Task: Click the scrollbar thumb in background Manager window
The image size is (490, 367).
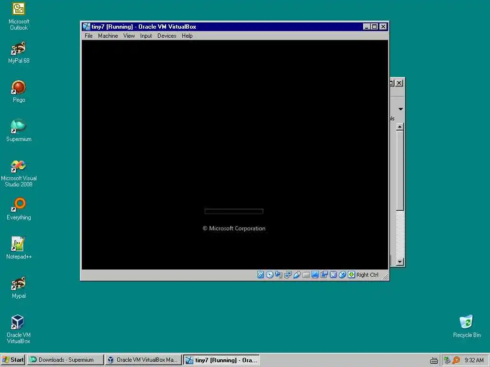Action: (x=400, y=171)
